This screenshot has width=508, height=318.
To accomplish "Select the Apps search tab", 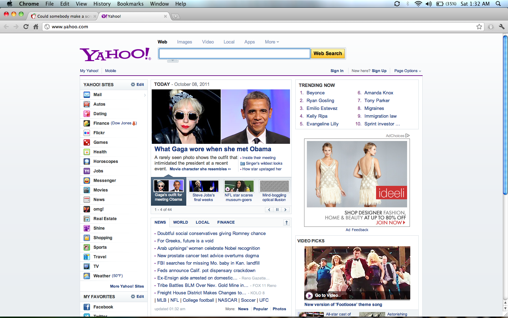I will coord(249,42).
